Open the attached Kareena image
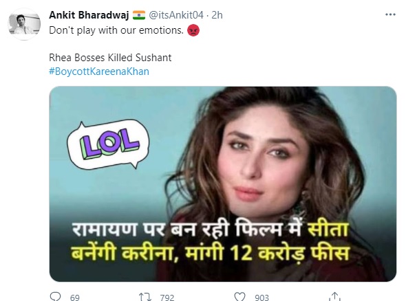Viewport: 406px width, 301px height. coord(223,184)
